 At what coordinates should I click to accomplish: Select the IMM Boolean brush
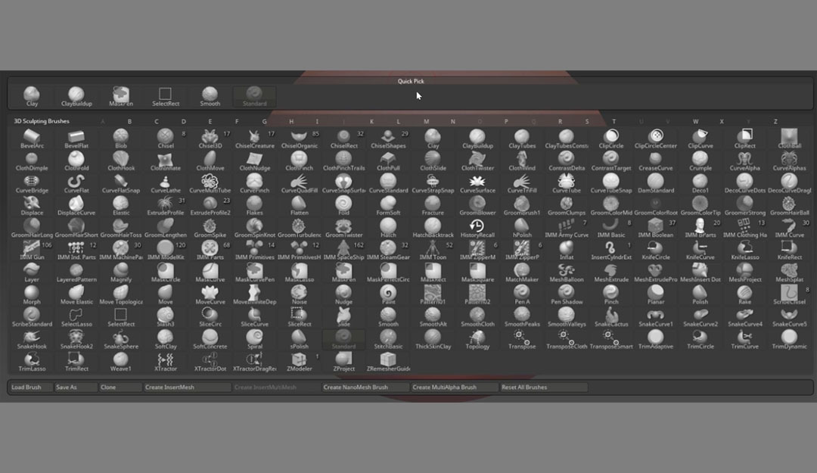pos(655,229)
